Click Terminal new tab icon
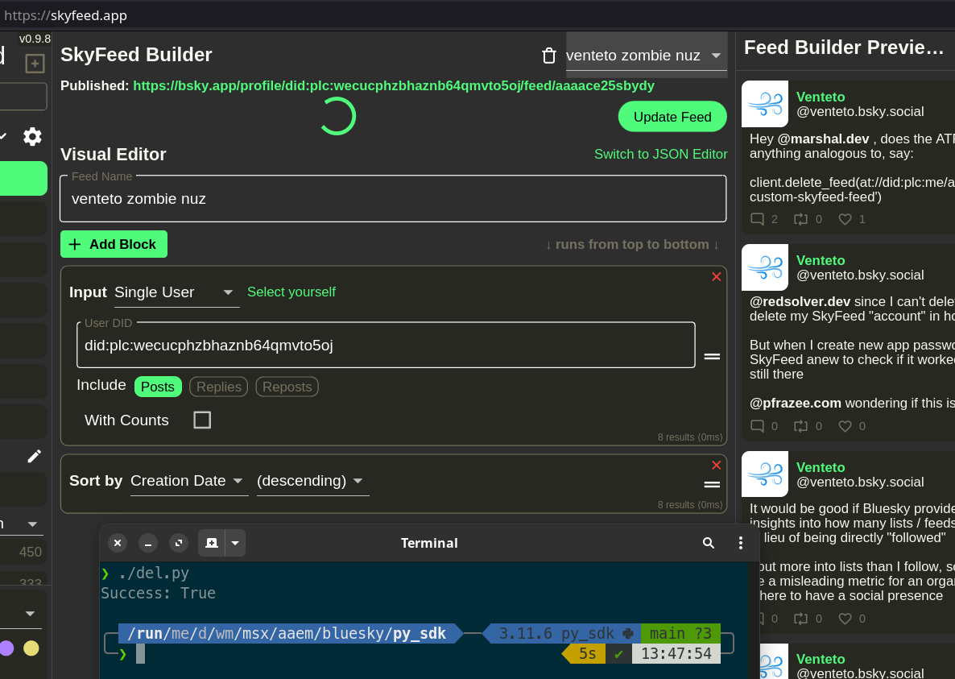The height and width of the screenshot is (679, 955). coord(211,543)
